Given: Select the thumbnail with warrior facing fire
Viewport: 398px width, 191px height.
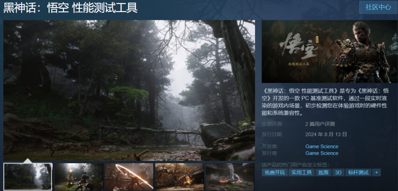Looking at the screenshot, I should click(x=79, y=177).
